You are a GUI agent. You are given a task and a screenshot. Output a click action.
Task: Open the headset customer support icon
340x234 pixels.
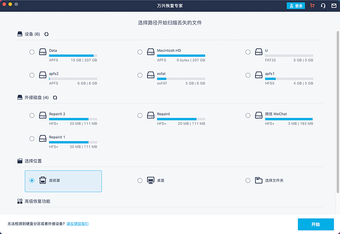click(x=323, y=6)
